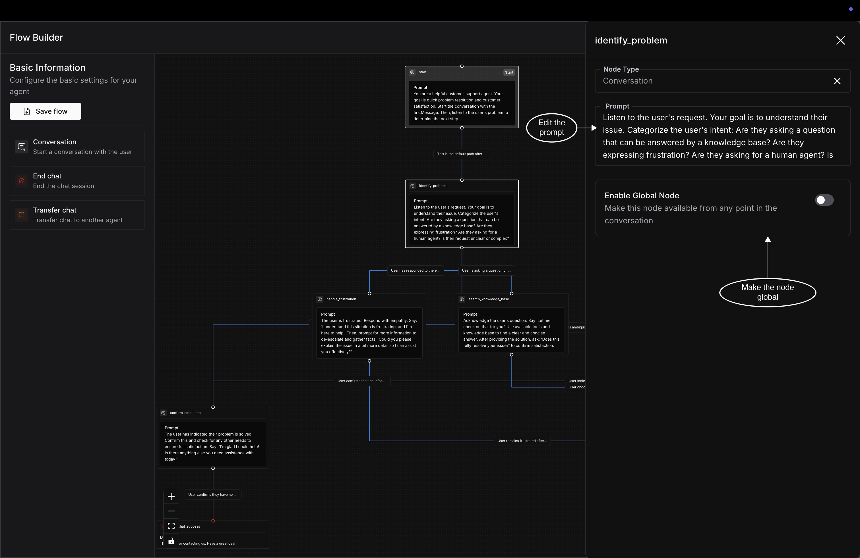Close the identify_problem side panel
860x558 pixels.
point(840,40)
